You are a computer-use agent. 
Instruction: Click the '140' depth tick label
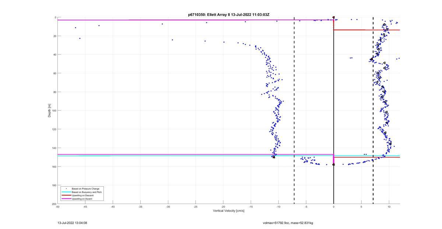pyautogui.click(x=54, y=148)
